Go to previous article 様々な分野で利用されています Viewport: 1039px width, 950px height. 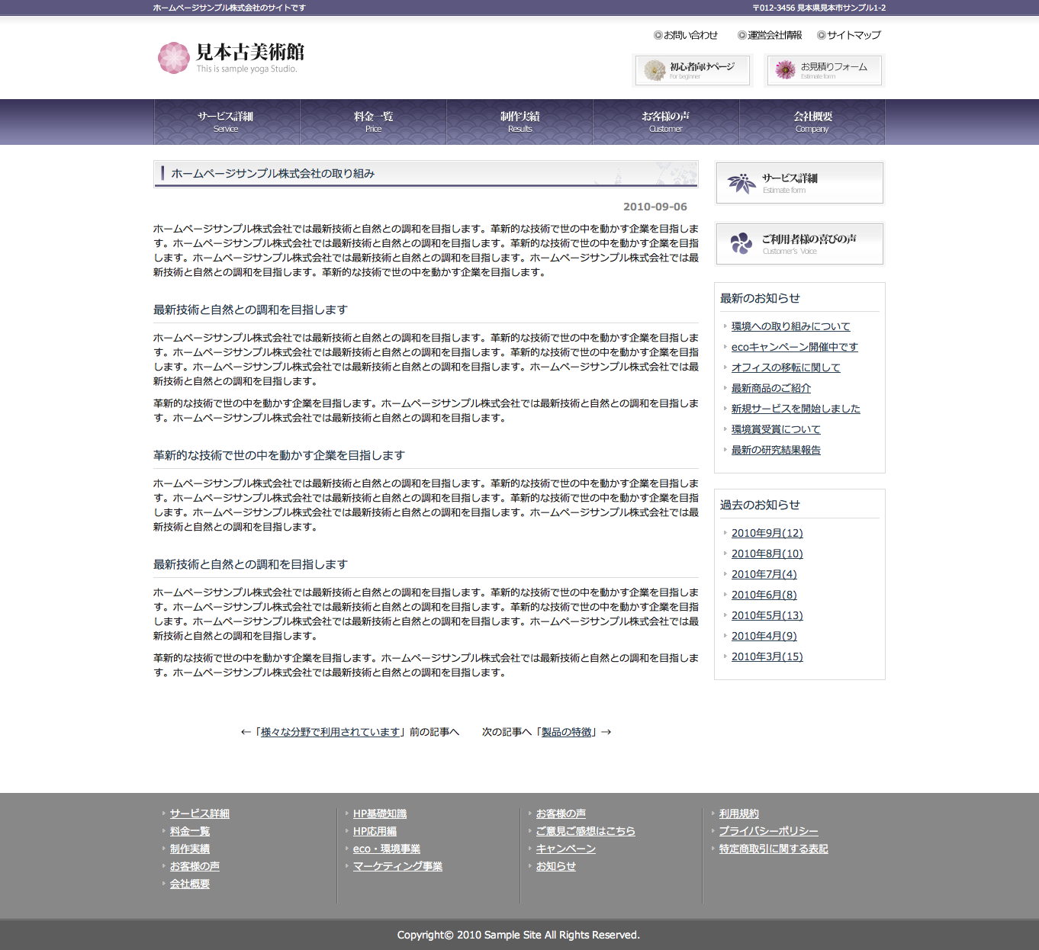coord(330,732)
